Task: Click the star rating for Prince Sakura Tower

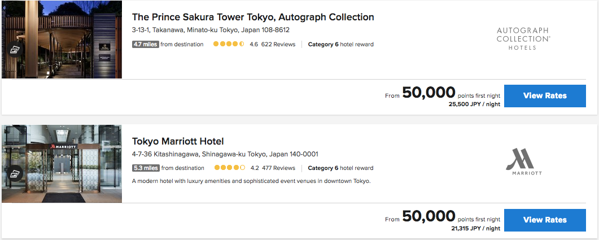Action: tap(229, 45)
